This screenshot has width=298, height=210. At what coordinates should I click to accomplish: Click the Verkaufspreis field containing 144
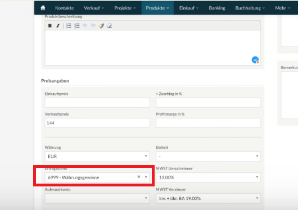click(97, 123)
